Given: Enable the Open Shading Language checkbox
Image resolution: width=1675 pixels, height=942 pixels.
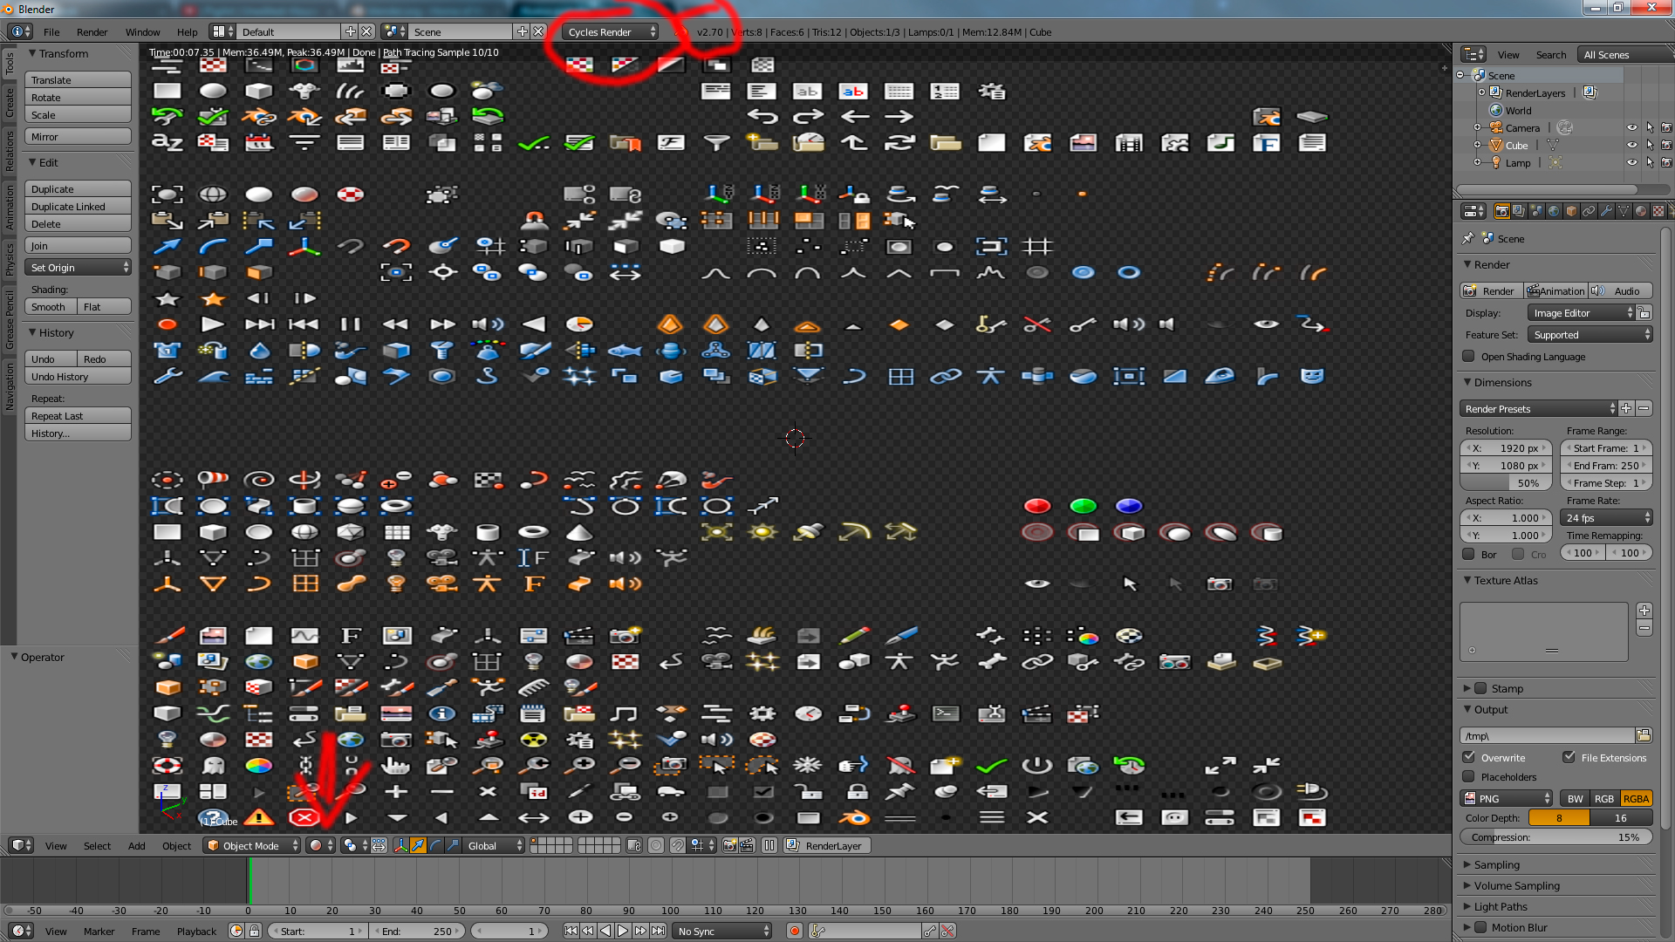Looking at the screenshot, I should tap(1469, 356).
